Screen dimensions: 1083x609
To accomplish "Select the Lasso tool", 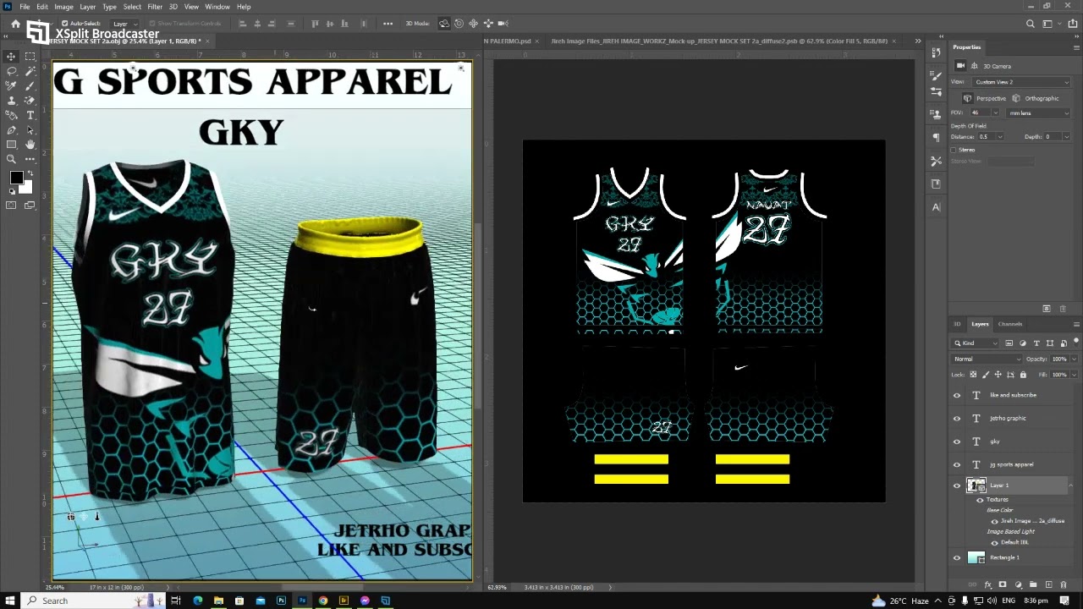I will 12,71.
